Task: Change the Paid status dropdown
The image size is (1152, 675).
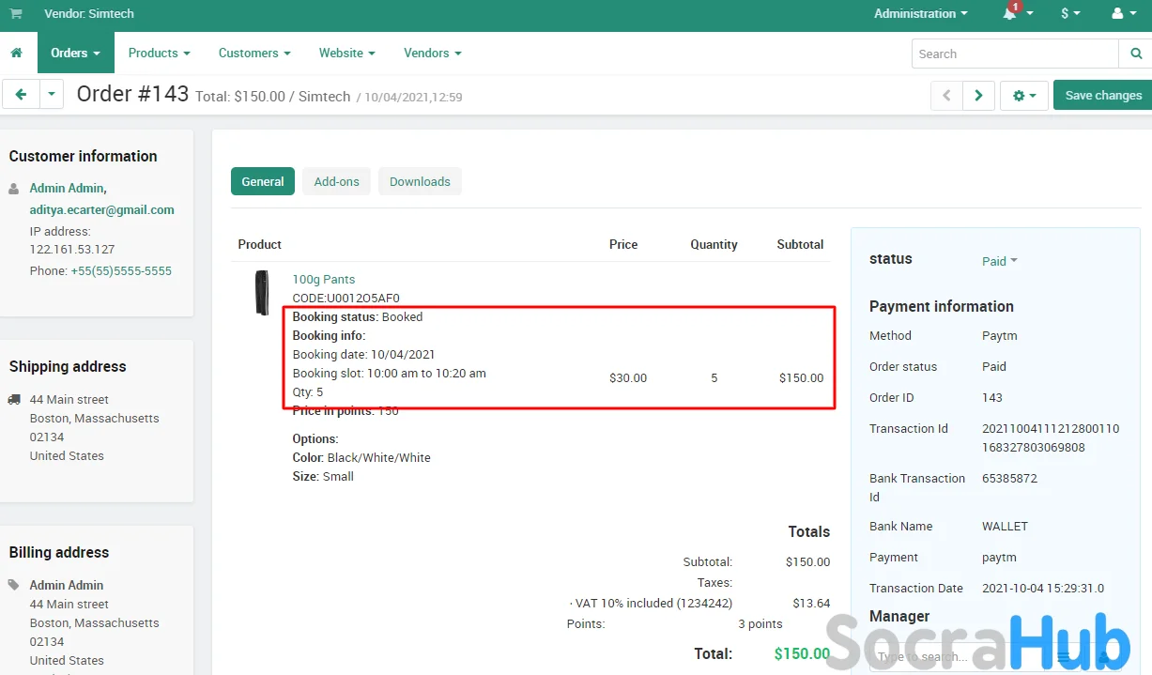Action: point(999,262)
